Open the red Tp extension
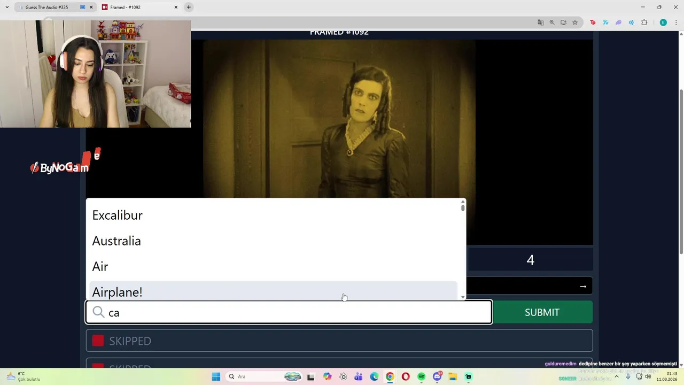684x385 pixels. (593, 22)
